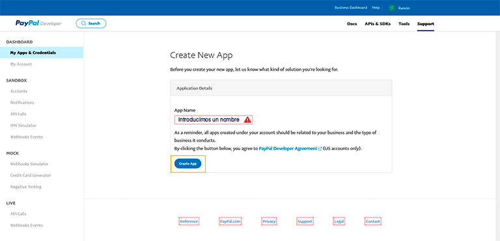The height and width of the screenshot is (241, 500).
Task: Click the Create New App heading
Action: pos(201,55)
